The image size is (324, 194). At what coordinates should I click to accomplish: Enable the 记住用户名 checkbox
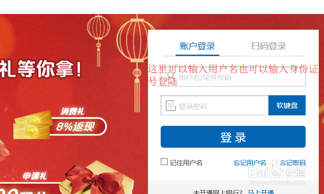pyautogui.click(x=164, y=162)
